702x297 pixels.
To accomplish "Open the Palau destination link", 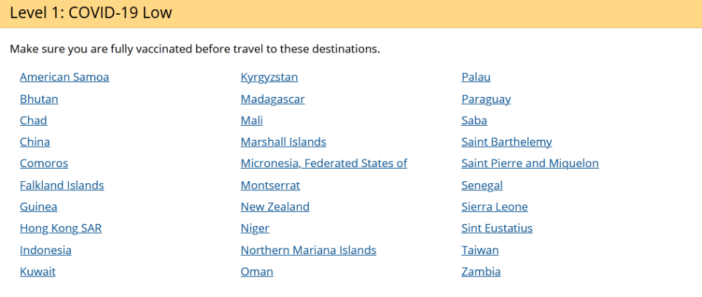I will (x=476, y=77).
